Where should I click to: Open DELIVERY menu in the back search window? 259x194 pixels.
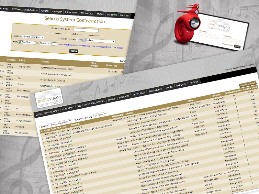point(57,12)
